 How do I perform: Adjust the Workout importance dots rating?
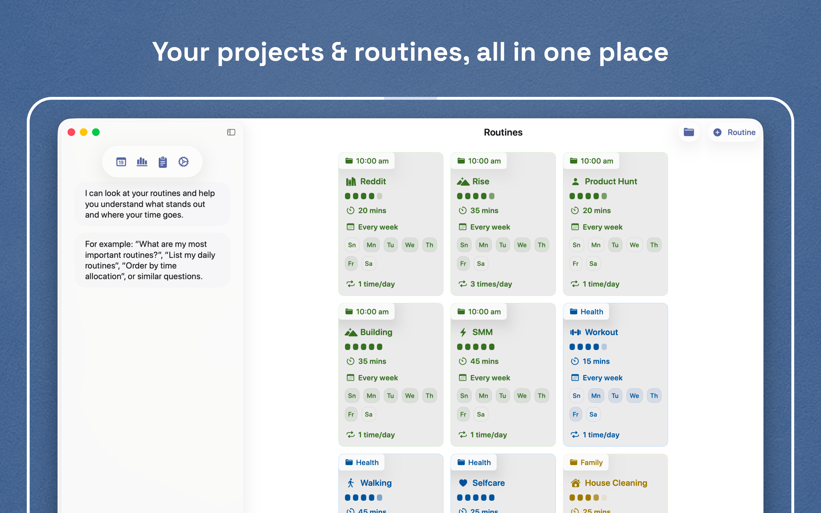pyautogui.click(x=588, y=346)
